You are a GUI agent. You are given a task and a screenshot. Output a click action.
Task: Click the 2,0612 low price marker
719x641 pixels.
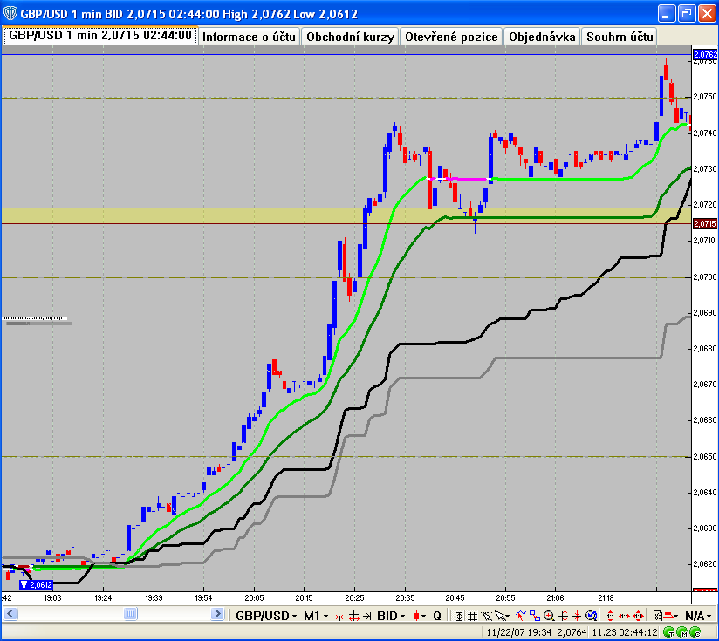[37, 584]
